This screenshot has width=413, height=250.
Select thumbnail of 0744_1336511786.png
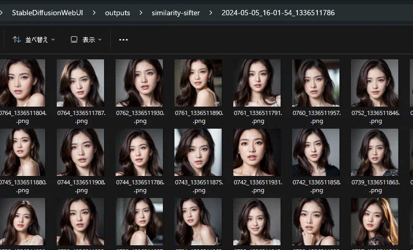(x=139, y=152)
